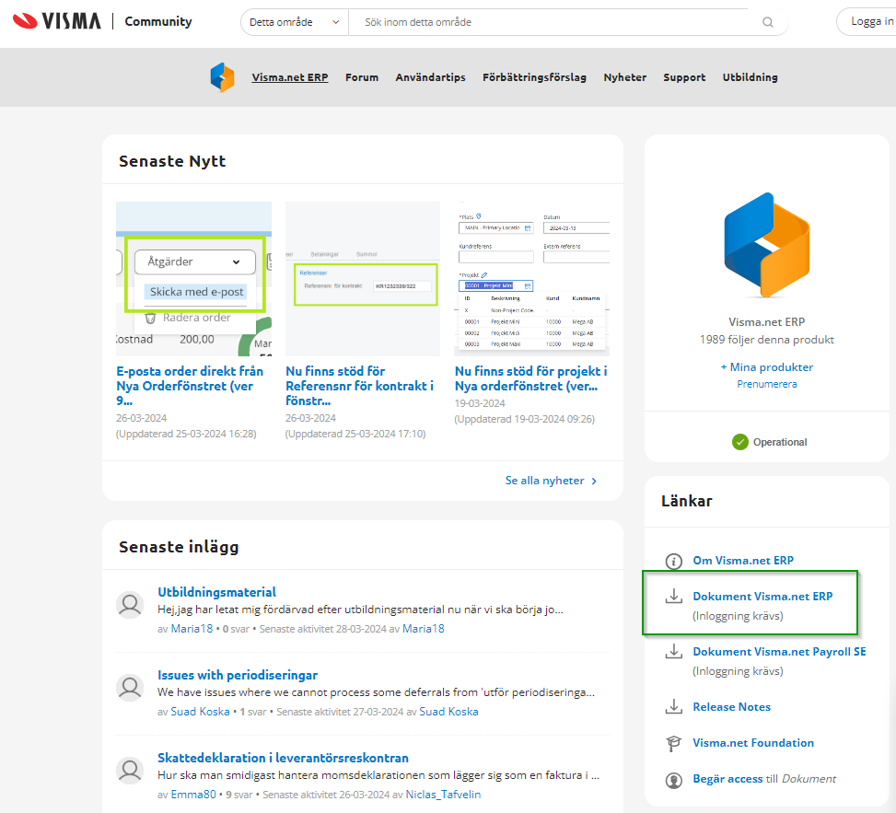This screenshot has width=896, height=813.
Task: Click the Åtgärder thumbnail of first news article
Action: [x=193, y=279]
